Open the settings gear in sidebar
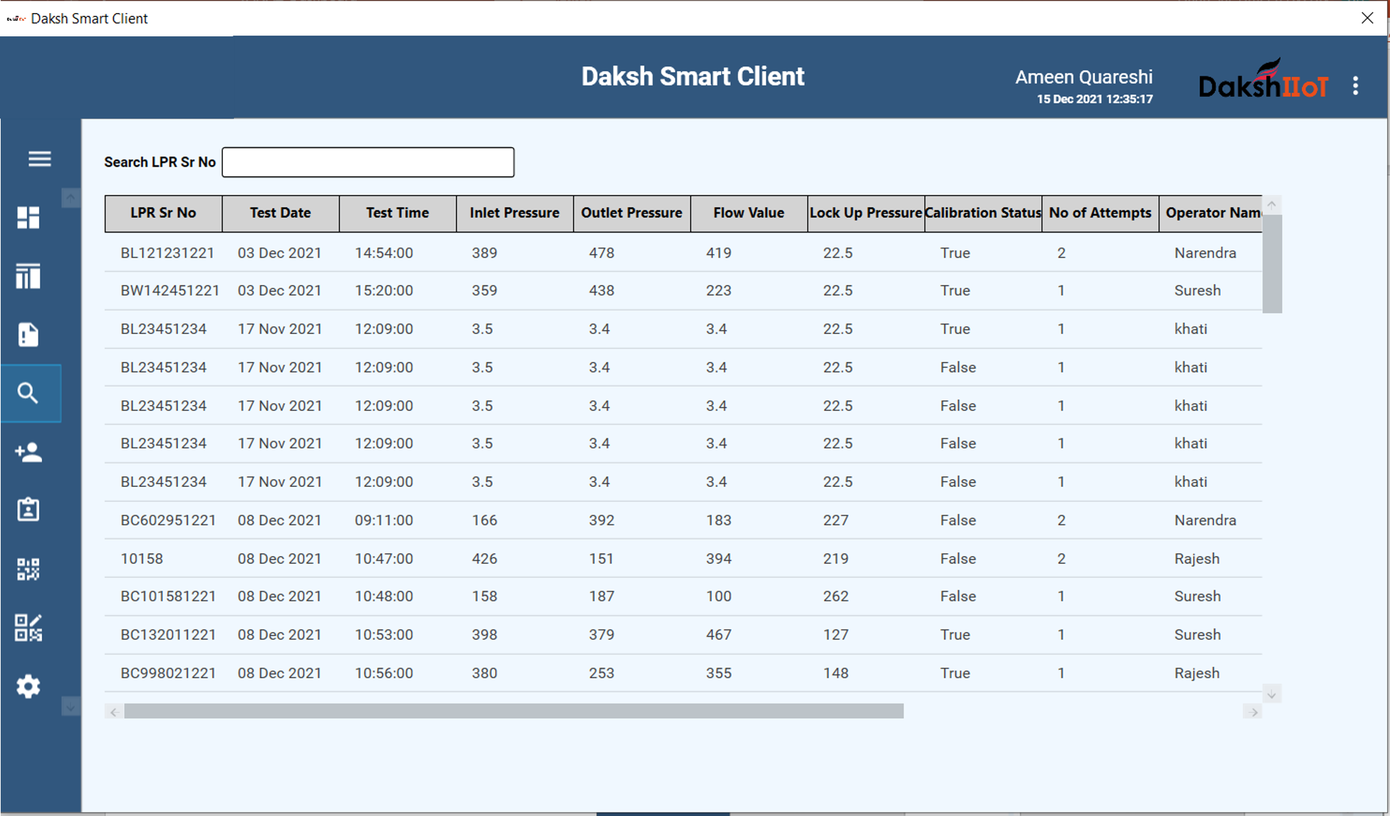The image size is (1390, 816). point(28,686)
